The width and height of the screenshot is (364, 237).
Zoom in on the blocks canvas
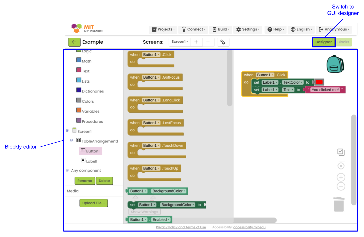tap(341, 177)
